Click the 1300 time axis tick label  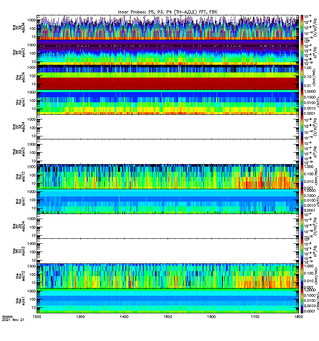80,317
